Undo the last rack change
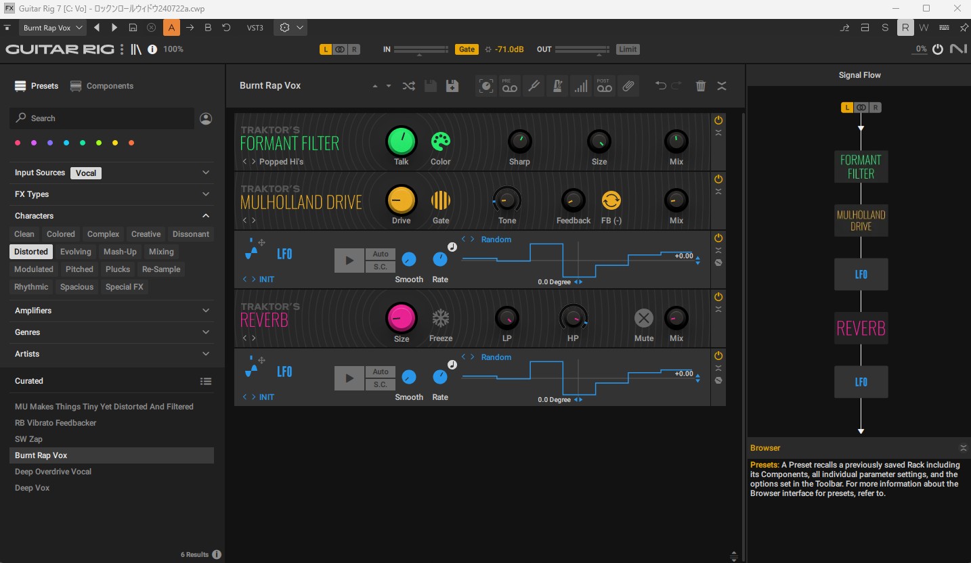Screen dimensions: 971x563 (x=661, y=85)
